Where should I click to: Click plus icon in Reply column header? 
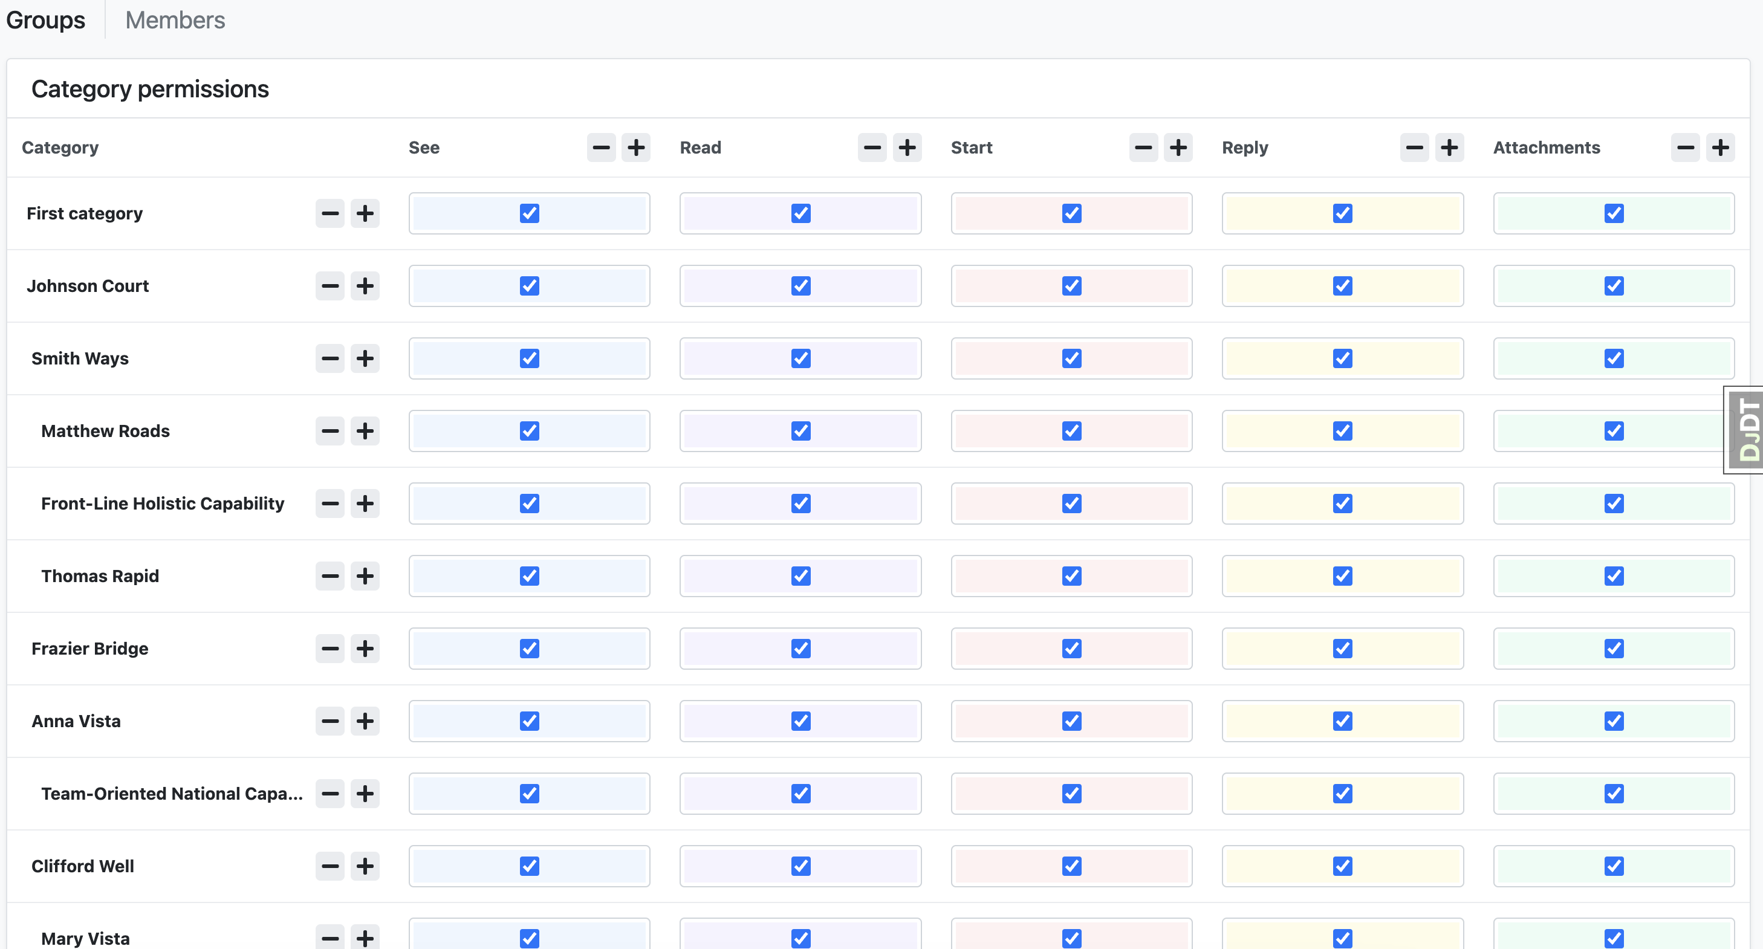pyautogui.click(x=1449, y=147)
